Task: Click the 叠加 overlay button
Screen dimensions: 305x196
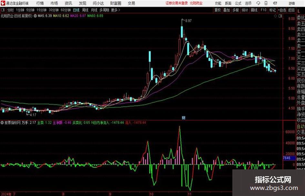Action: click(227, 10)
